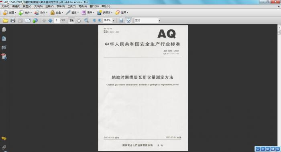Click the Print icon in toolbar
Image resolution: width=281 pixels, height=152 pixels.
[x=13, y=21]
